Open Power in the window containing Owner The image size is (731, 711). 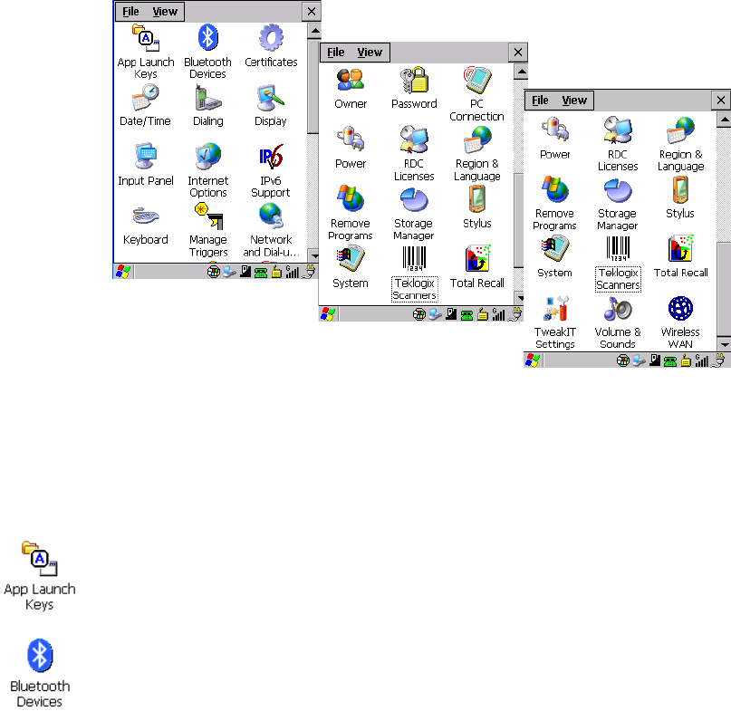351,148
